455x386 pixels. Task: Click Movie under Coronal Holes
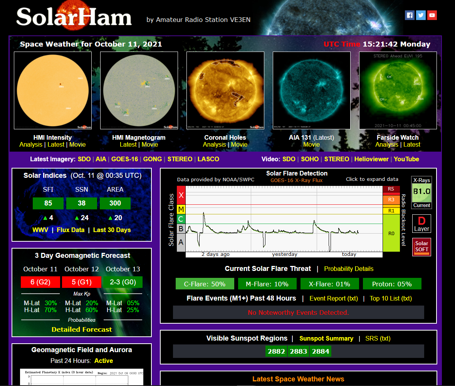(x=239, y=145)
